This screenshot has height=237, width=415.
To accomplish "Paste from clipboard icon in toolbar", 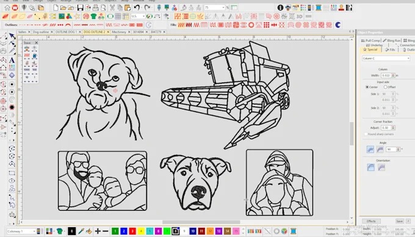I will [x=128, y=8].
